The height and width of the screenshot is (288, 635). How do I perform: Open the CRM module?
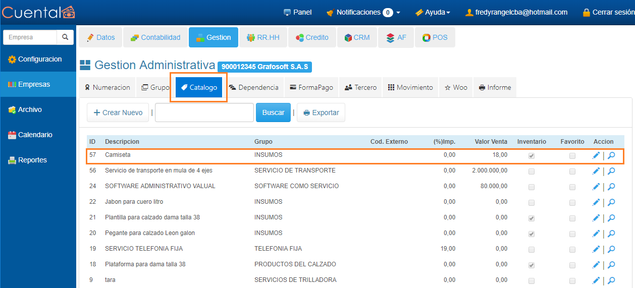point(356,37)
